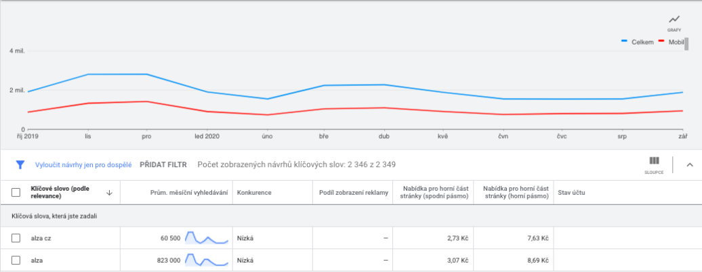This screenshot has height=272, width=702.
Task: Click the 2,73 Kč bid value
Action: tap(457, 238)
